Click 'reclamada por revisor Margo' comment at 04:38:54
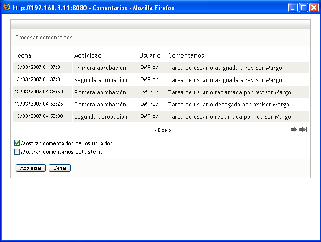The image size is (321, 242). (x=229, y=92)
